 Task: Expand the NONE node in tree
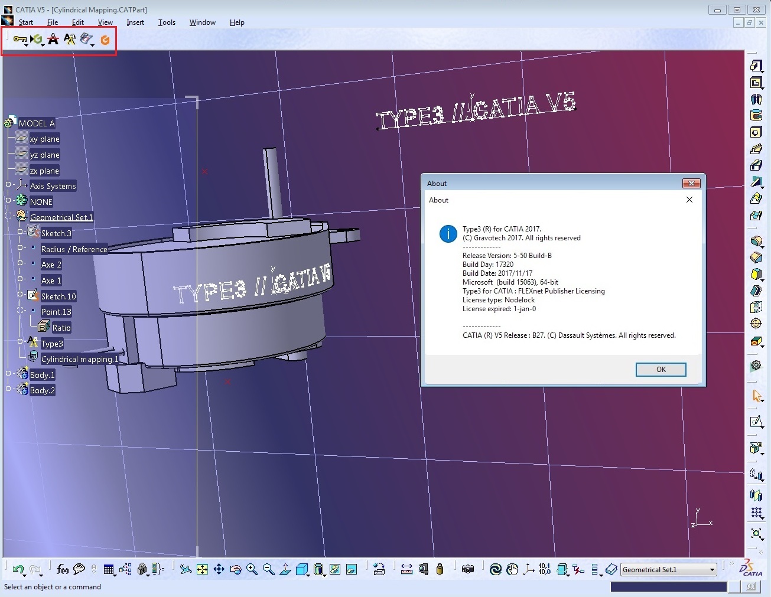point(8,201)
